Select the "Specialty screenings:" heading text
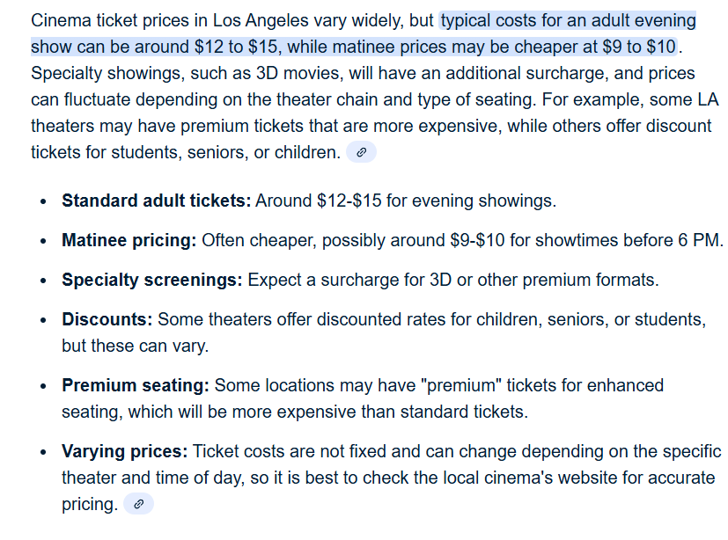Image resolution: width=728 pixels, height=540 pixels. (151, 280)
